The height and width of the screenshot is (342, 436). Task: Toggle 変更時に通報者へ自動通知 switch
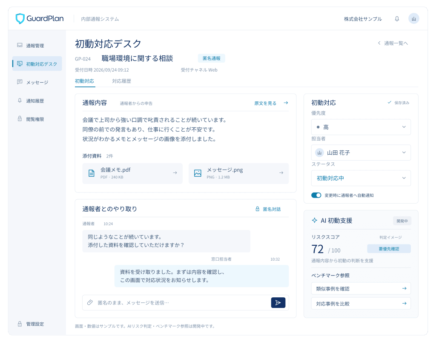[x=316, y=195]
